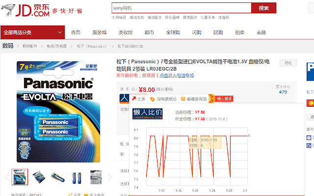This screenshot has height=196, width=314.
Task: Open the 点击进入电池专场 link
Action: [177, 75]
